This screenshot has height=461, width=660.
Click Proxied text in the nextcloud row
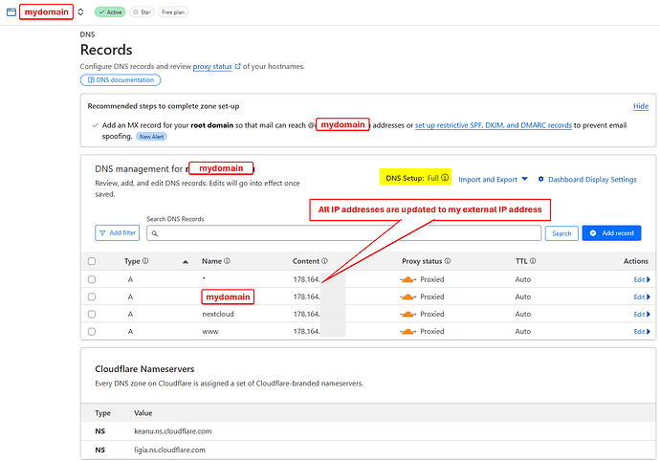tap(431, 314)
